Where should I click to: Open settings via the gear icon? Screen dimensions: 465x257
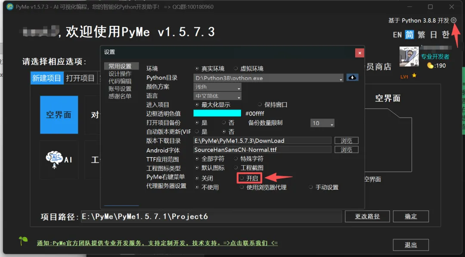pyautogui.click(x=453, y=20)
